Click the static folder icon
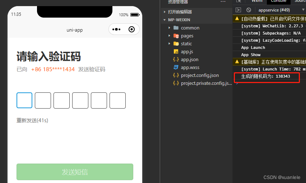The width and height of the screenshot is (306, 183). tap(176, 44)
